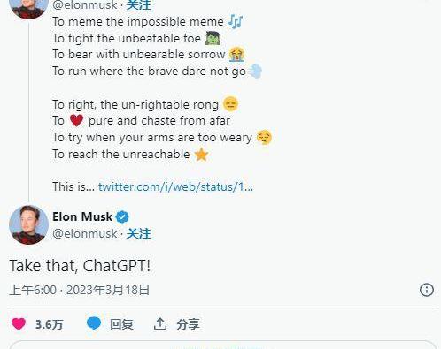The width and height of the screenshot is (441, 349).
Task: Open the twitter.com/i/web/status link
Action: tap(175, 186)
